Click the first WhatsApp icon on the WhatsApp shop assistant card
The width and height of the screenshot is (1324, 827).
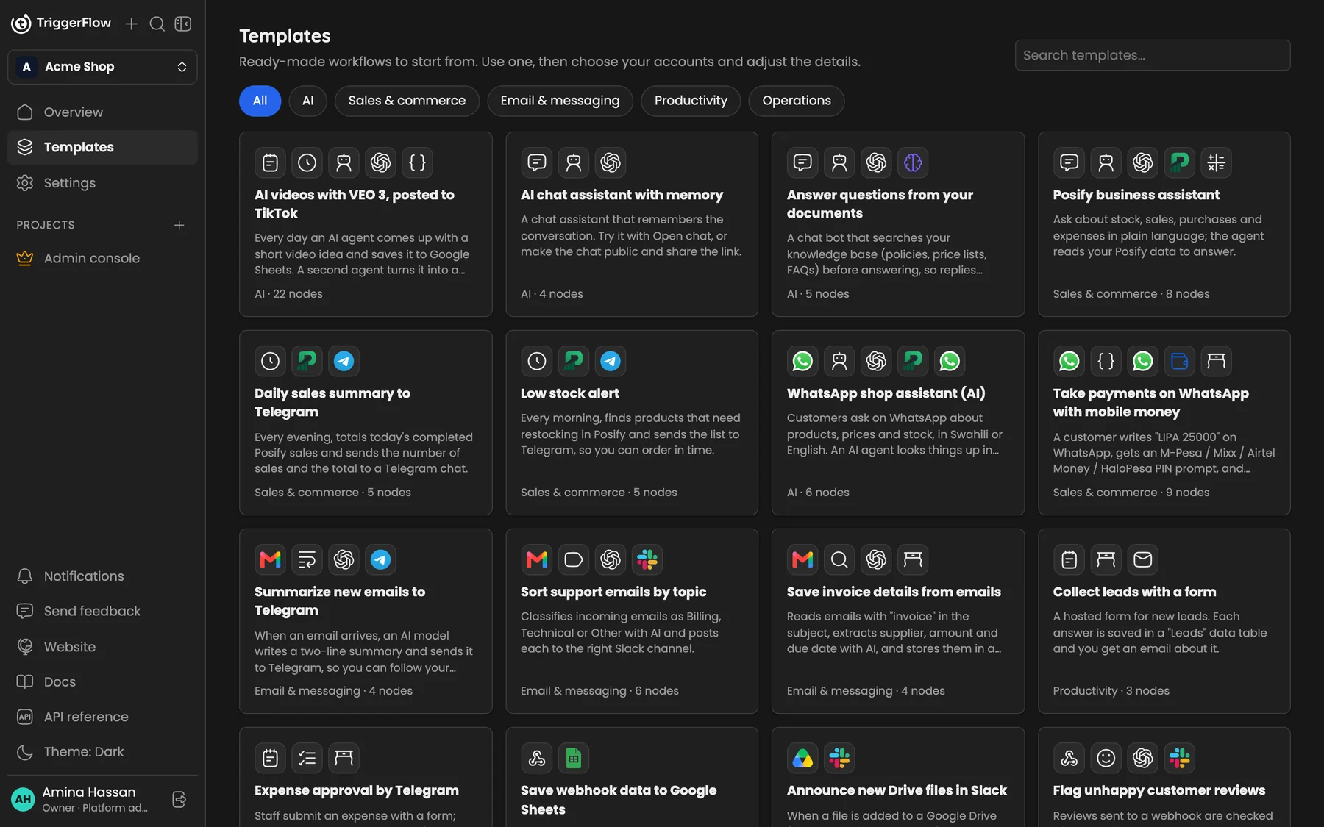802,361
